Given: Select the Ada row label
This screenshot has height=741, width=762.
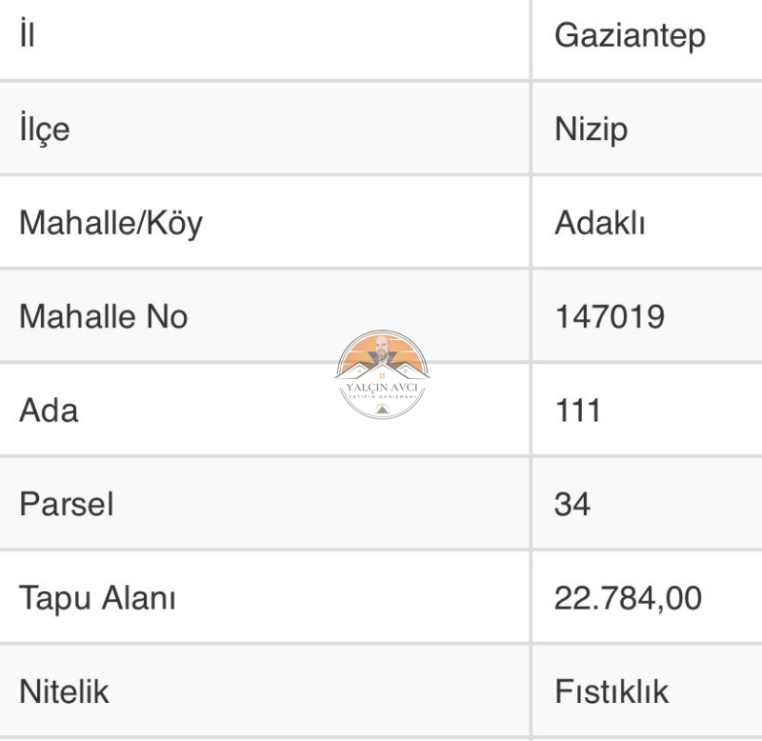Looking at the screenshot, I should click(49, 411).
